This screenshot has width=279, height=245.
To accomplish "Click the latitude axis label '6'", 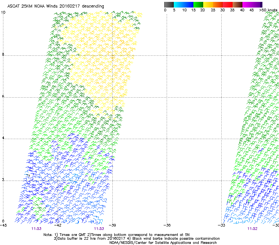I will click(3, 96).
